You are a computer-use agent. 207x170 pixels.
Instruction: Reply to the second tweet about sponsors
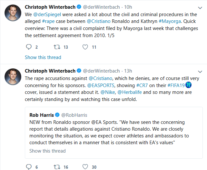coord(28,167)
